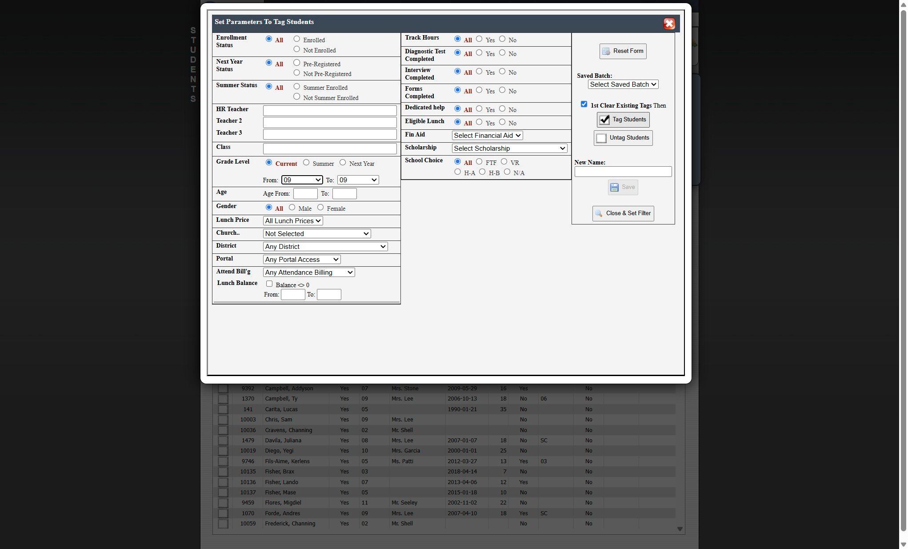Click the Close & Set Filter magnifier icon
Image resolution: width=908 pixels, height=549 pixels.
(599, 214)
